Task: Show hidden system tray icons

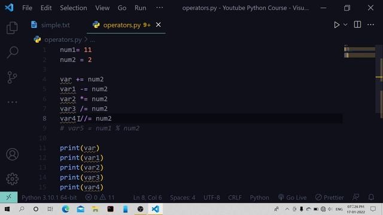Action: click(287, 209)
